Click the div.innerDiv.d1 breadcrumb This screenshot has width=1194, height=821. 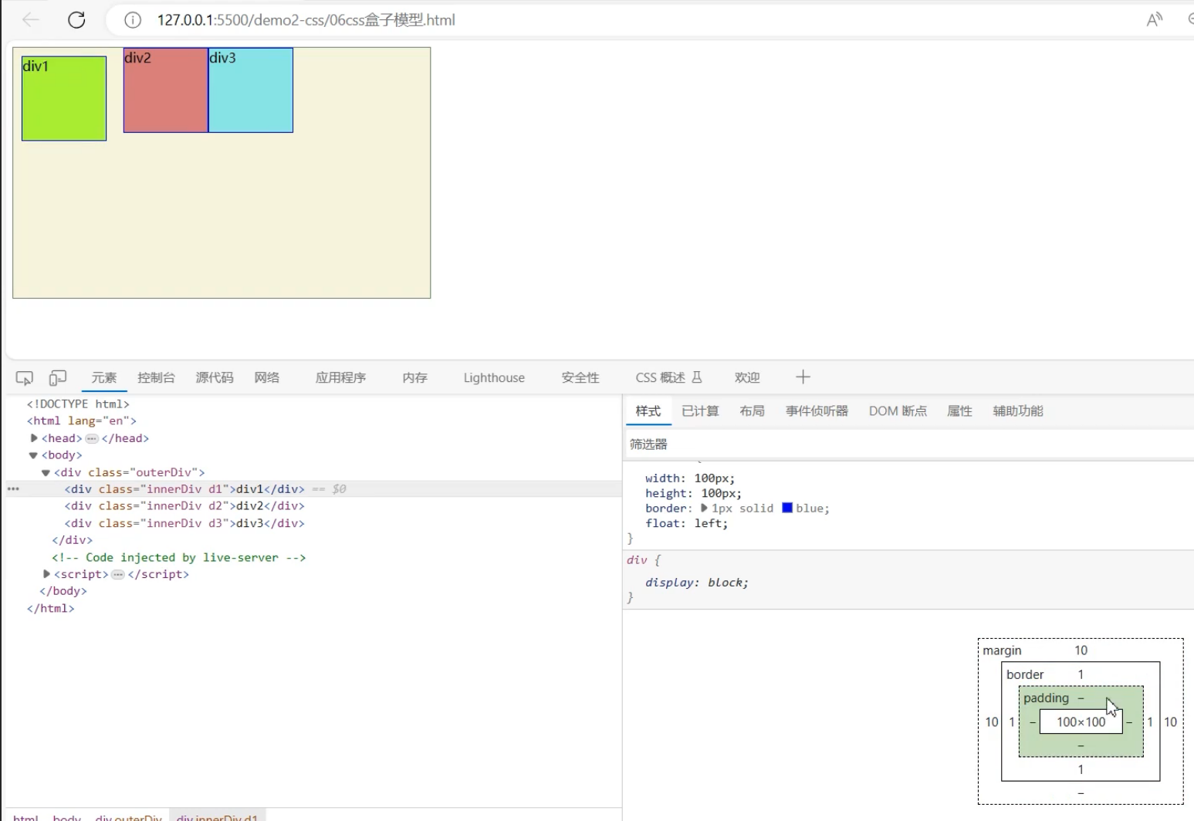coord(217,817)
